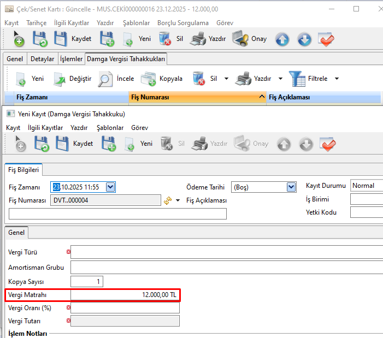Click the Filtrele funnel icon
Viewport: 383px width, 338px height.
(298, 79)
